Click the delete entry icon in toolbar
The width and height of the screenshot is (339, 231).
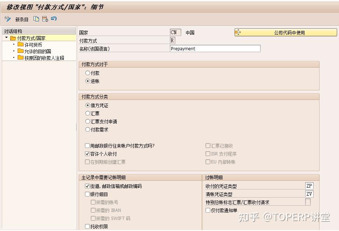tap(45, 19)
